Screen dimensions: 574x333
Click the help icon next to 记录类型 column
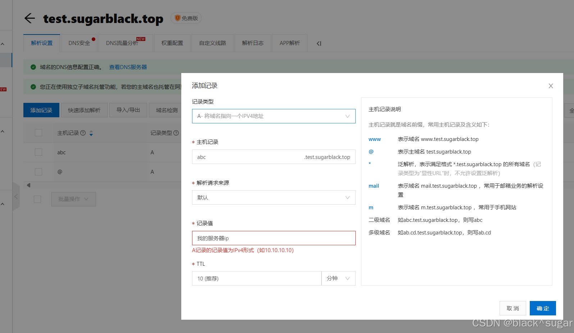tap(176, 133)
